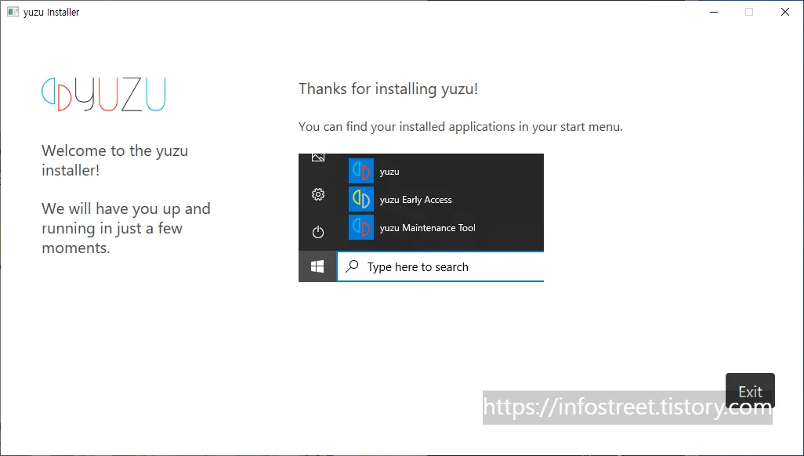Click the yuzu Maintenance Tool icon
Screen dimensions: 804x456
click(x=361, y=227)
